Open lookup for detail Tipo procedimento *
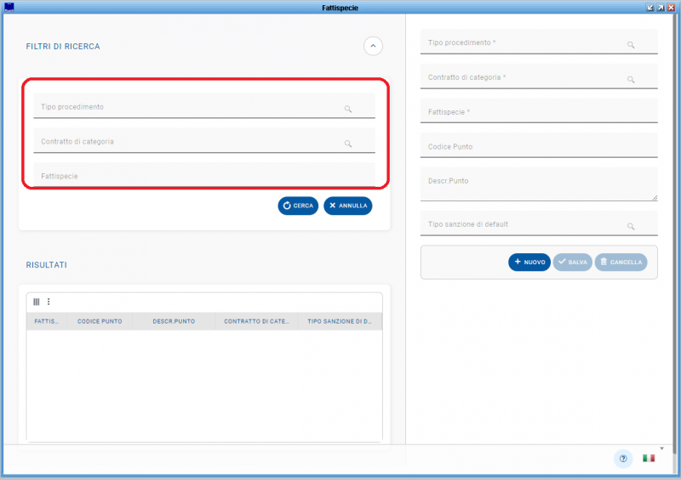The width and height of the screenshot is (681, 480). [x=631, y=45]
